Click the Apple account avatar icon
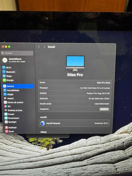The width and height of the screenshot is (132, 176). coord(5,60)
